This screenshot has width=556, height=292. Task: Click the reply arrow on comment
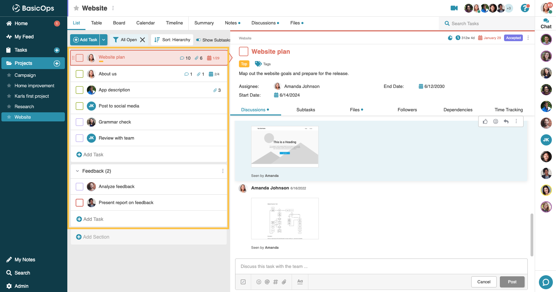[x=506, y=121]
